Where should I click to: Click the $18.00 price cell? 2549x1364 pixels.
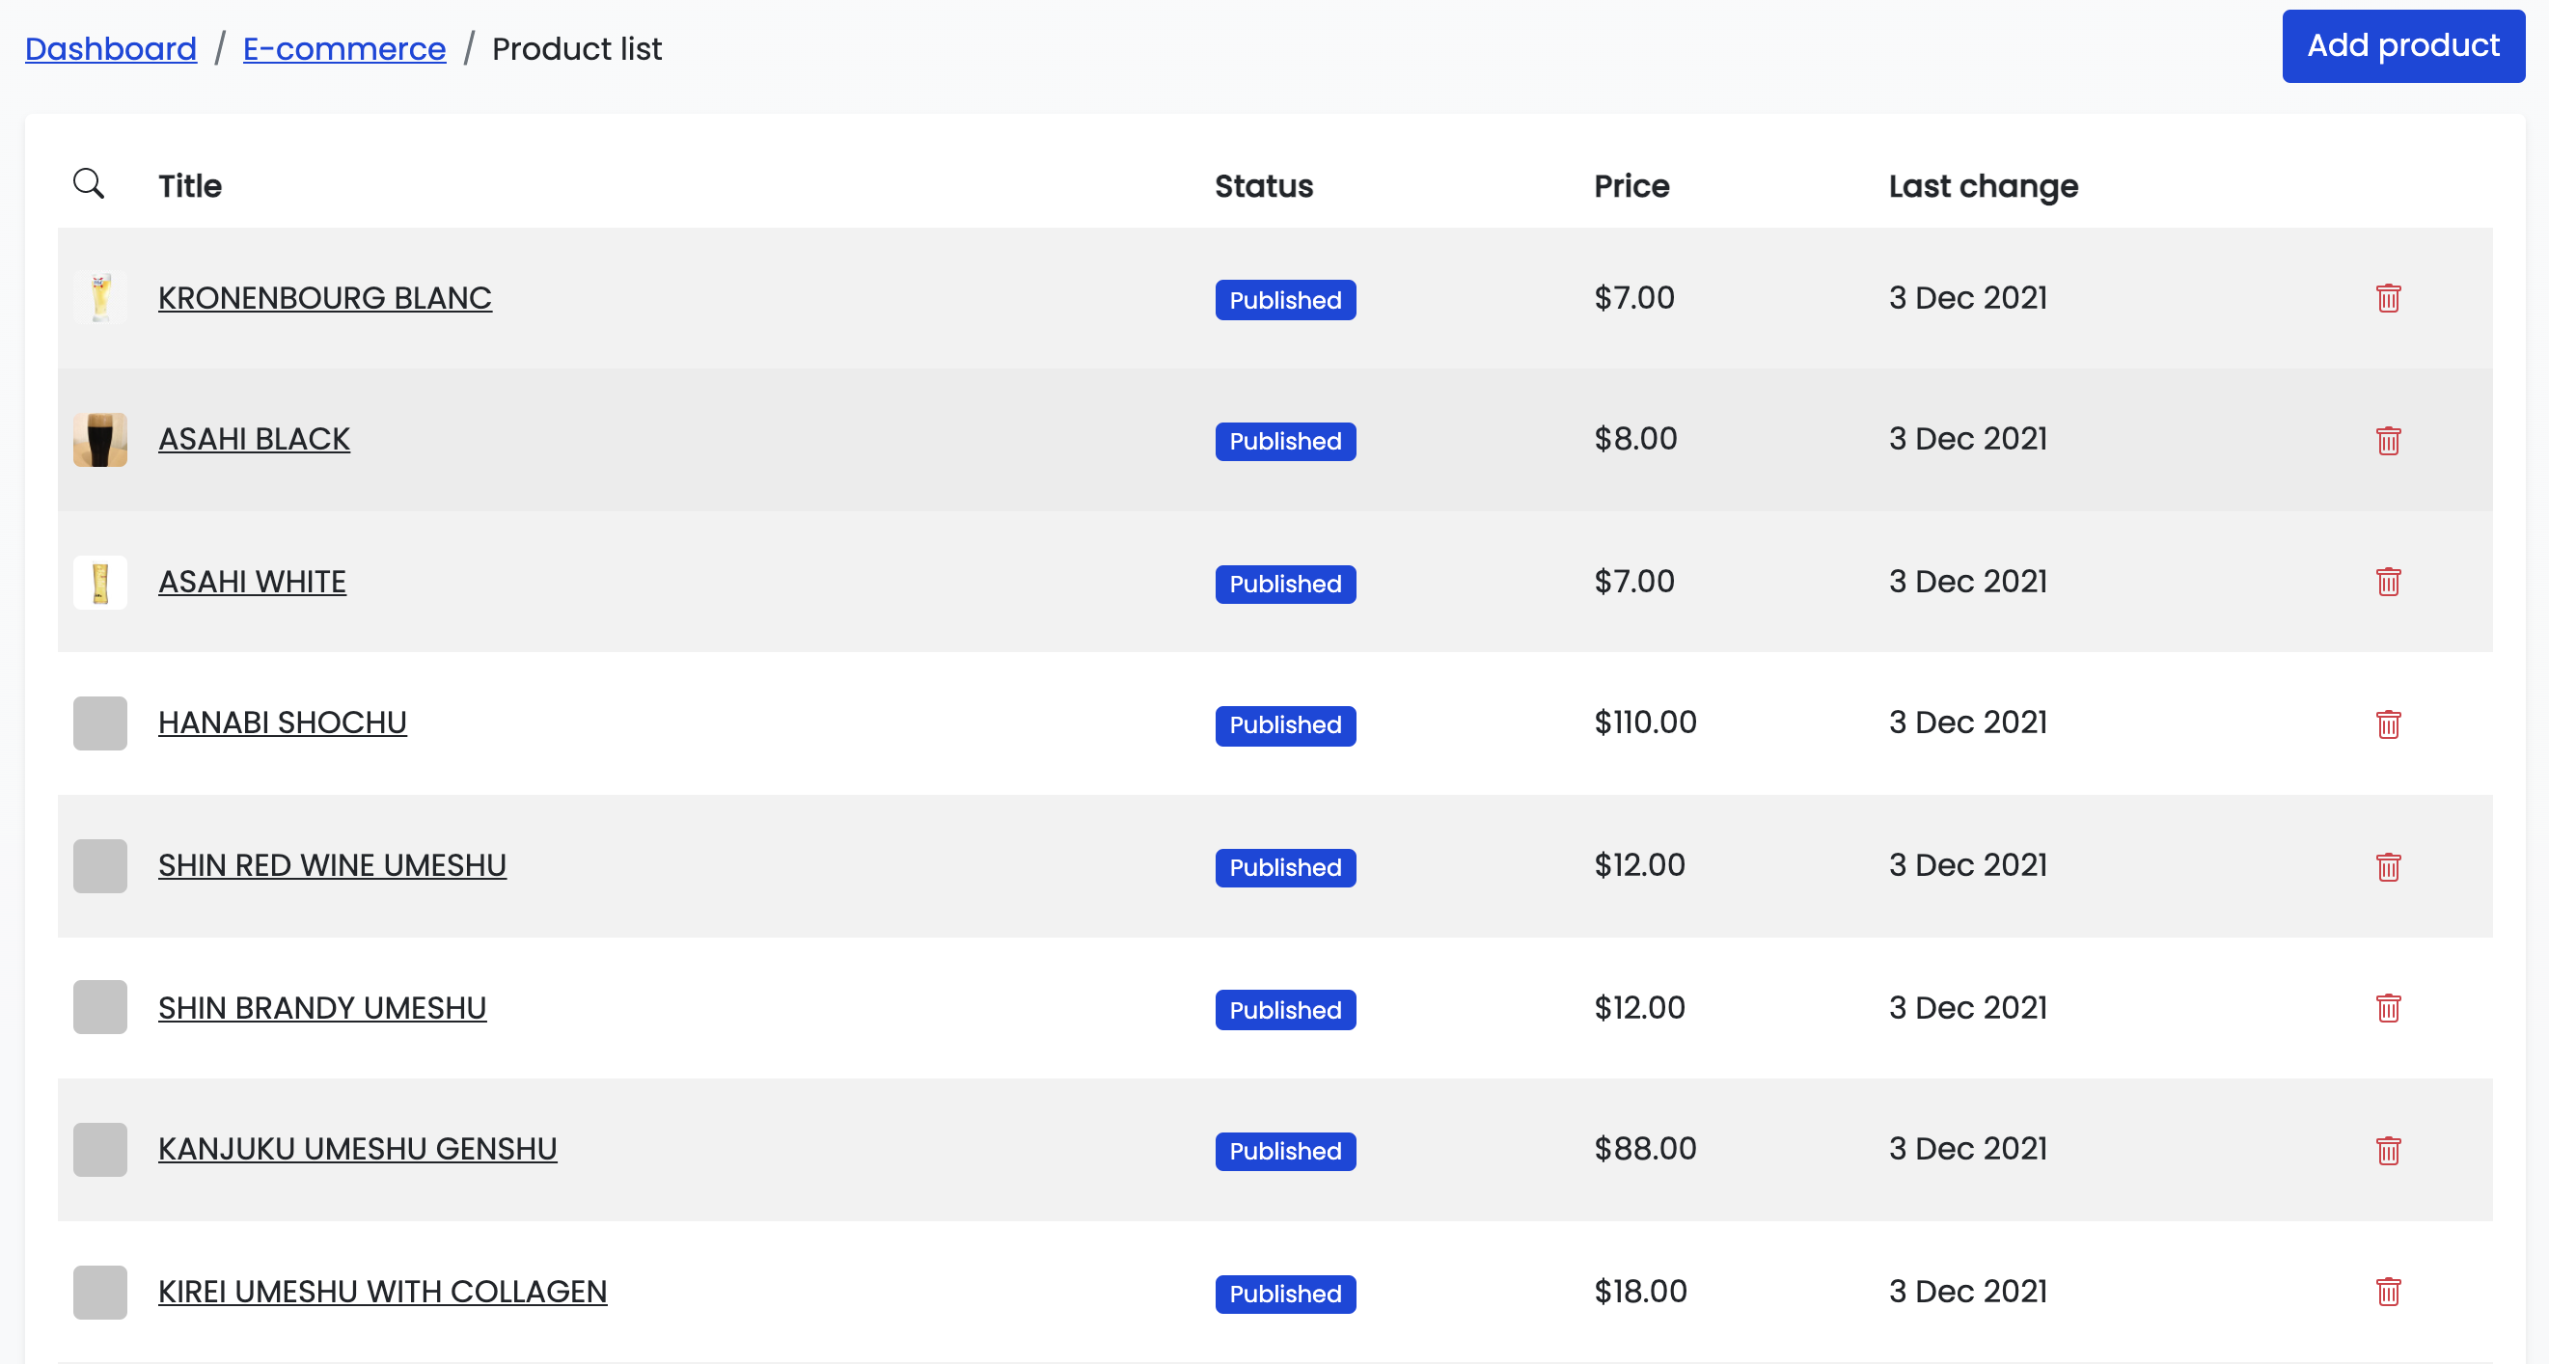point(1639,1291)
